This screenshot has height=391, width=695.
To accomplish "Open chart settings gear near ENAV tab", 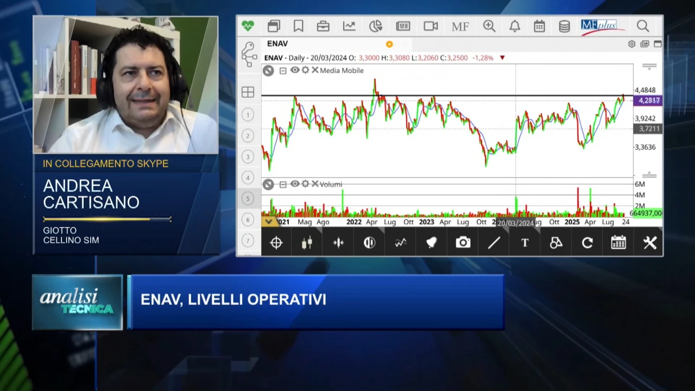I will pos(631,44).
